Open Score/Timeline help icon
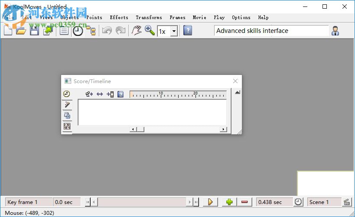This screenshot has width=355, height=217. point(121,94)
